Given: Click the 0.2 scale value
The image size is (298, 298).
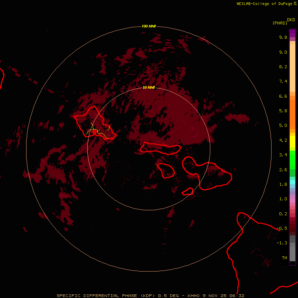Looking at the screenshot, I should click(x=283, y=214).
